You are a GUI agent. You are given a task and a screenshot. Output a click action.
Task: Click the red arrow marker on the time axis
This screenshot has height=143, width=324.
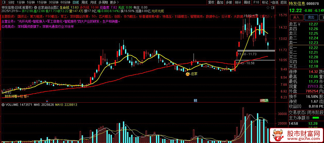(x=47, y=101)
